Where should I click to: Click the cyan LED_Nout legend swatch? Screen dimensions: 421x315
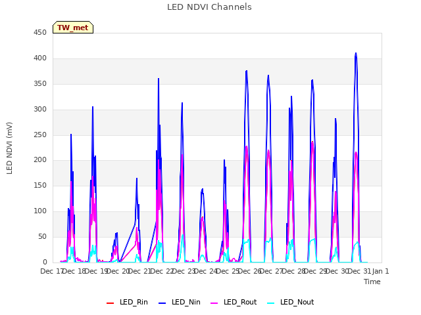pyautogui.click(x=271, y=303)
